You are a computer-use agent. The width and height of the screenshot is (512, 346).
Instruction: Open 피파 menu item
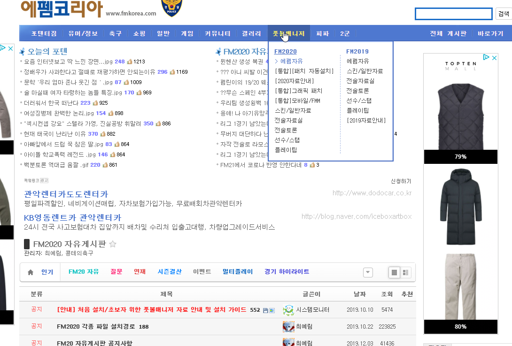[x=323, y=34]
